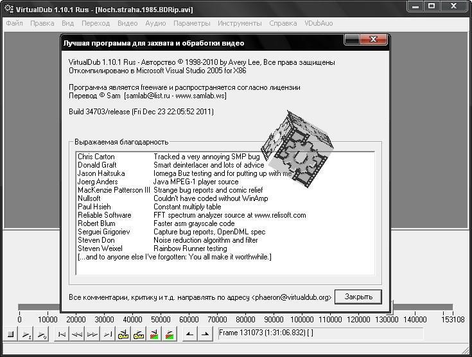Go to previous key frame

[123, 334]
